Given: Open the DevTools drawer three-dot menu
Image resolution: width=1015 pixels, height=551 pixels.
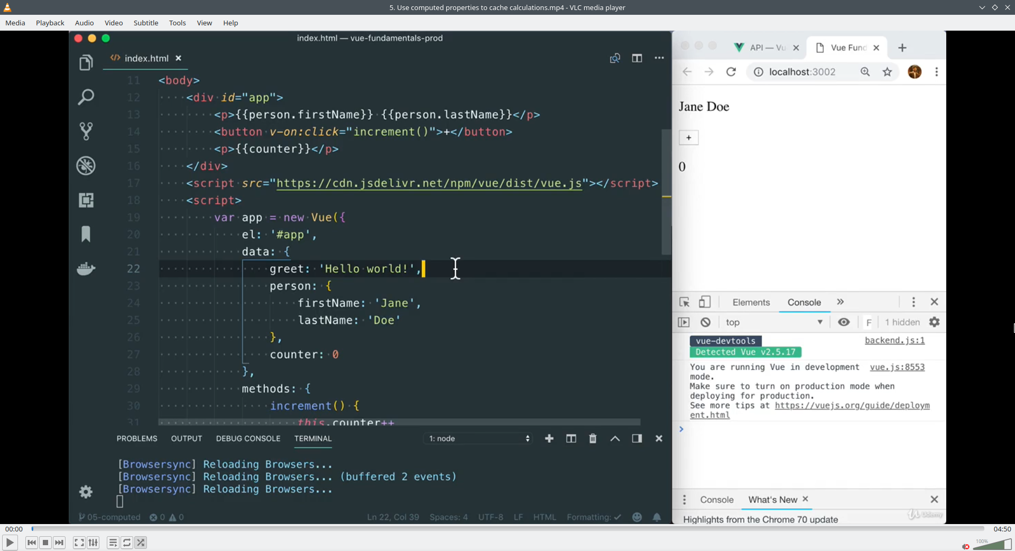Looking at the screenshot, I should [685, 500].
